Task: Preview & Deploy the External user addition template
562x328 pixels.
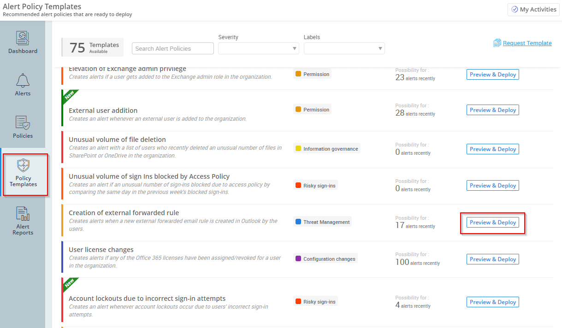Action: point(492,110)
